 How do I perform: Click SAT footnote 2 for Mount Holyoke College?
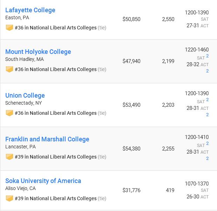click(207, 56)
